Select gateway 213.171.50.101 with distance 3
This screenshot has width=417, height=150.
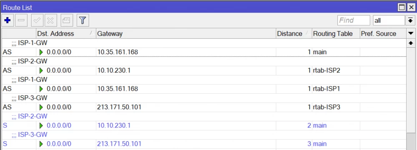pyautogui.click(x=119, y=144)
